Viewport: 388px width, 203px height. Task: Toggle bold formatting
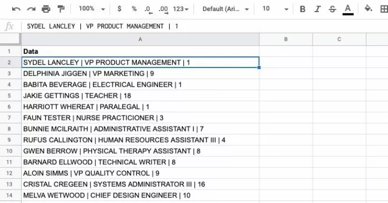(303, 9)
